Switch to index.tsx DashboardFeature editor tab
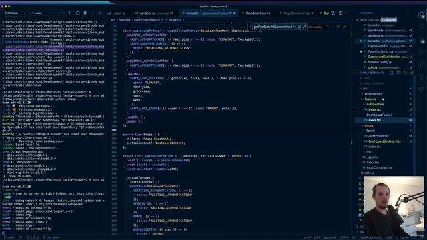427x240 pixels. pyautogui.click(x=209, y=13)
